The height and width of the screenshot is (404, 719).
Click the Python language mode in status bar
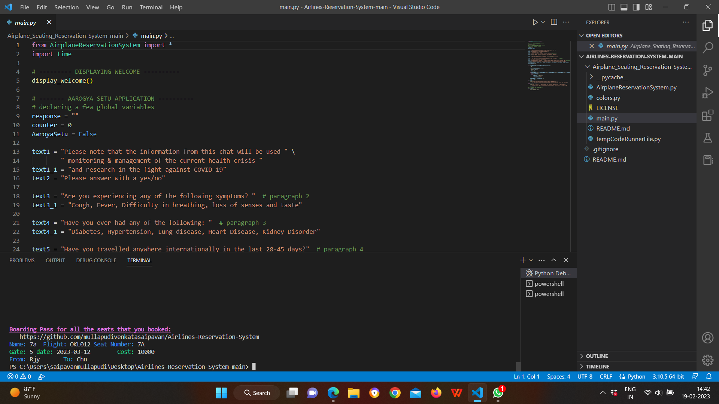(636, 377)
